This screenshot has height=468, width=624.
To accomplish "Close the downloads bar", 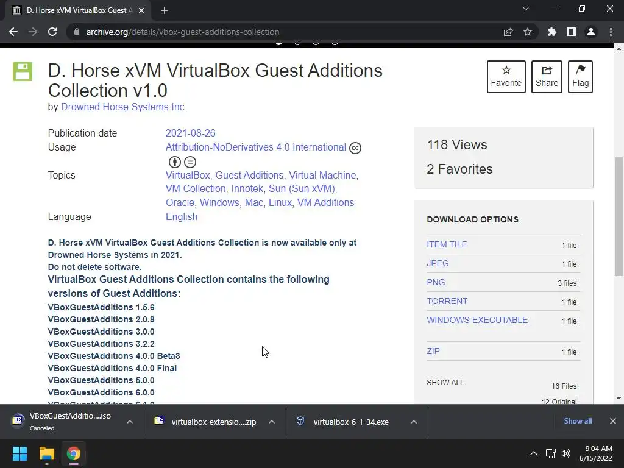I will click(613, 421).
